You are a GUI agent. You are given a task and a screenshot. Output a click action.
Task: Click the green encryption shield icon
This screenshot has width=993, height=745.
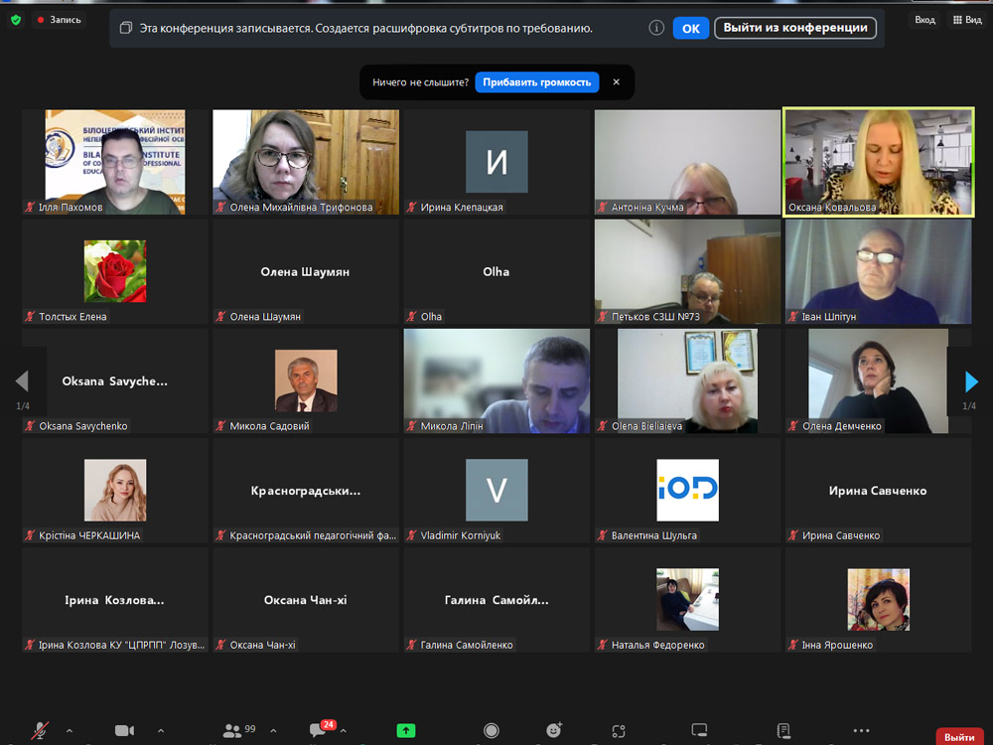16,20
